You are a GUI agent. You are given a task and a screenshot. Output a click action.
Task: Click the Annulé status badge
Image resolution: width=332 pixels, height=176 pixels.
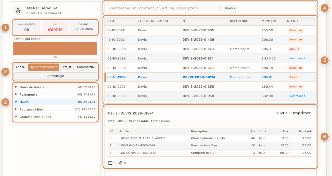pos(294,49)
